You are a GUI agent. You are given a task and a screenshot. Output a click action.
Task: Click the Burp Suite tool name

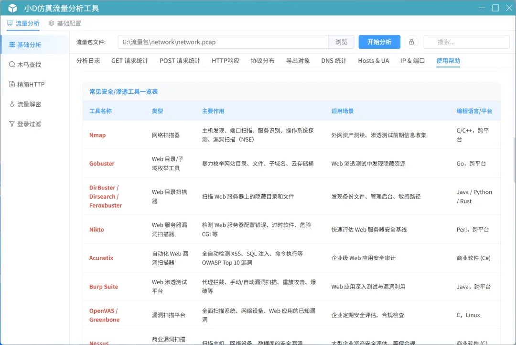point(104,287)
